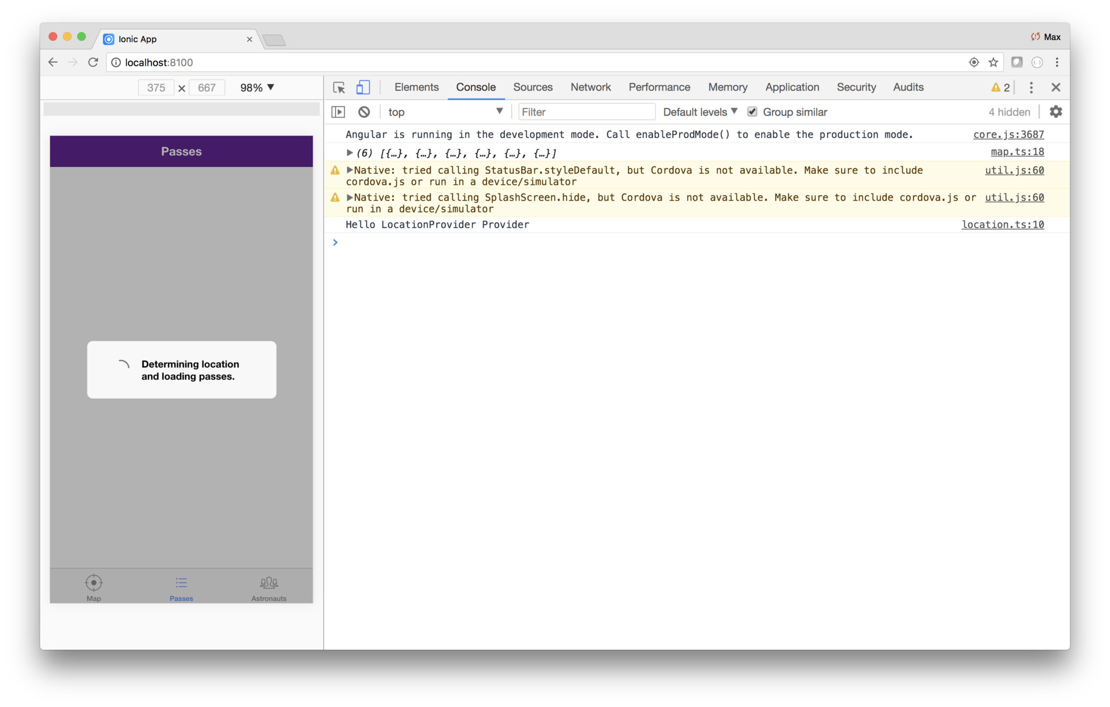Open the top context selector dropdown
This screenshot has width=1110, height=707.
tap(445, 112)
